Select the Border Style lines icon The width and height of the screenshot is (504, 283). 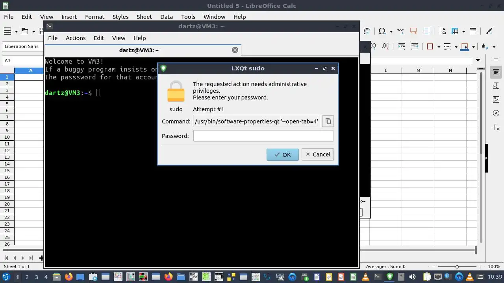point(447,46)
